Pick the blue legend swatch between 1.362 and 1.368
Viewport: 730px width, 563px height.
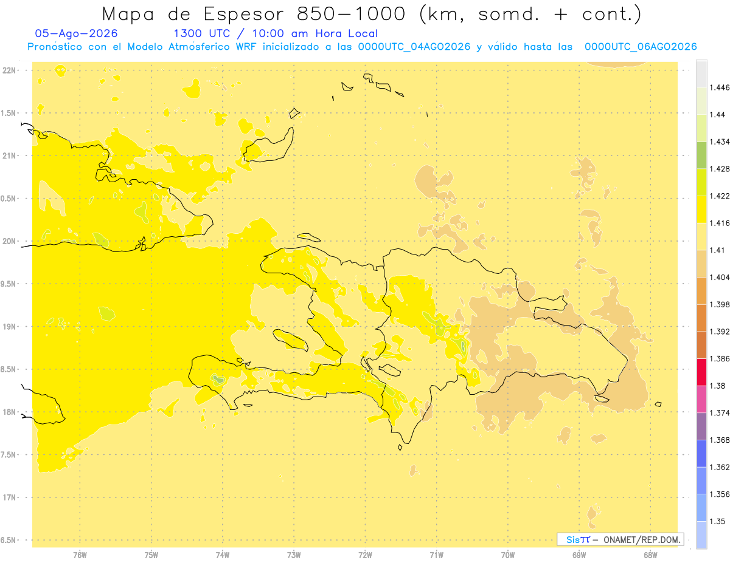pos(701,454)
